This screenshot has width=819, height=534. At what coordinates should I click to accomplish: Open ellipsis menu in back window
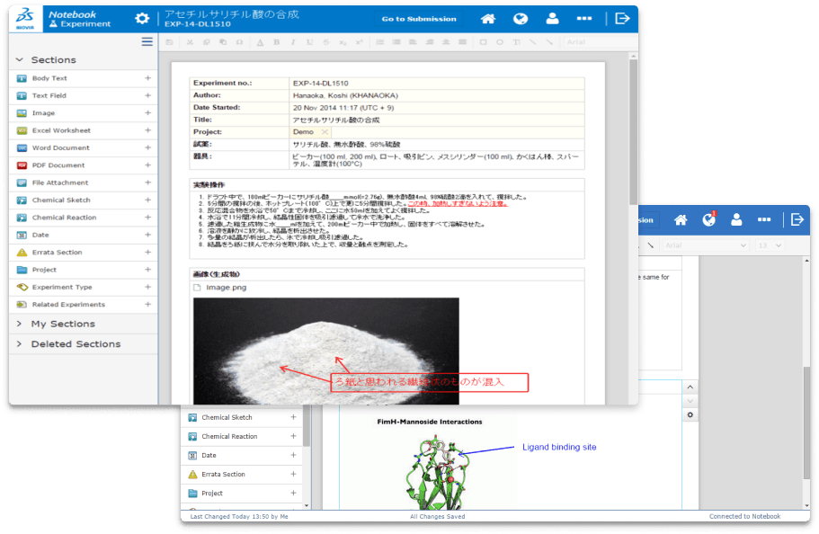pos(764,220)
